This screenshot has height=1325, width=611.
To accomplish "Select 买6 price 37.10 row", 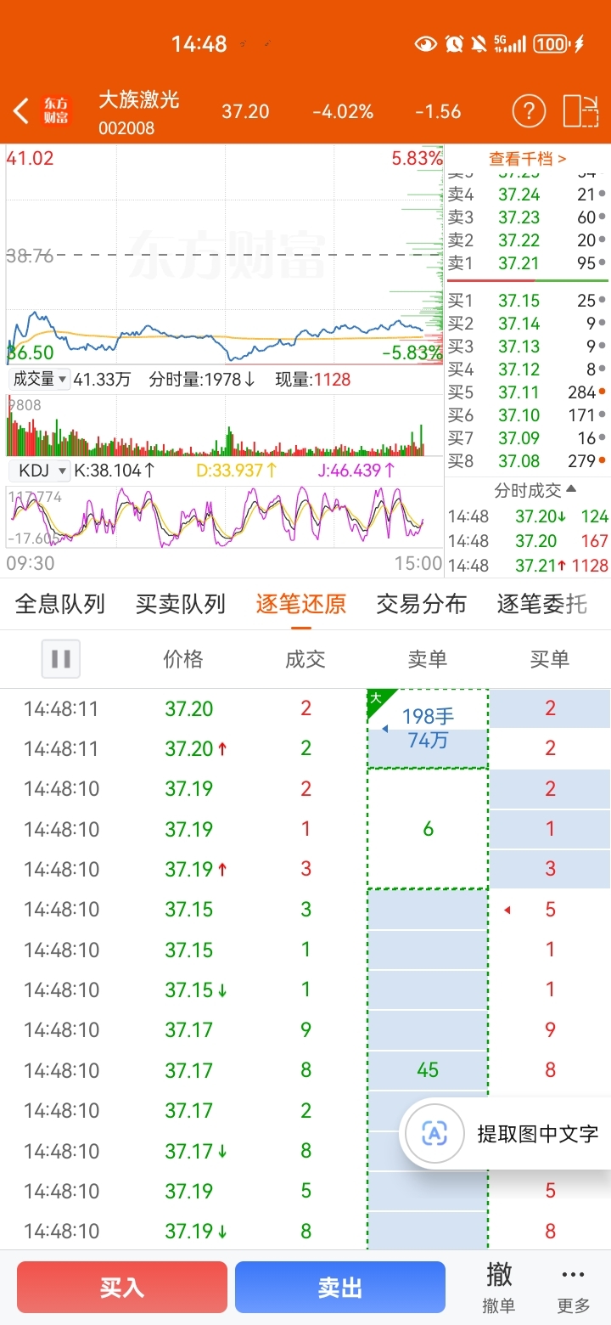I will pos(527,415).
